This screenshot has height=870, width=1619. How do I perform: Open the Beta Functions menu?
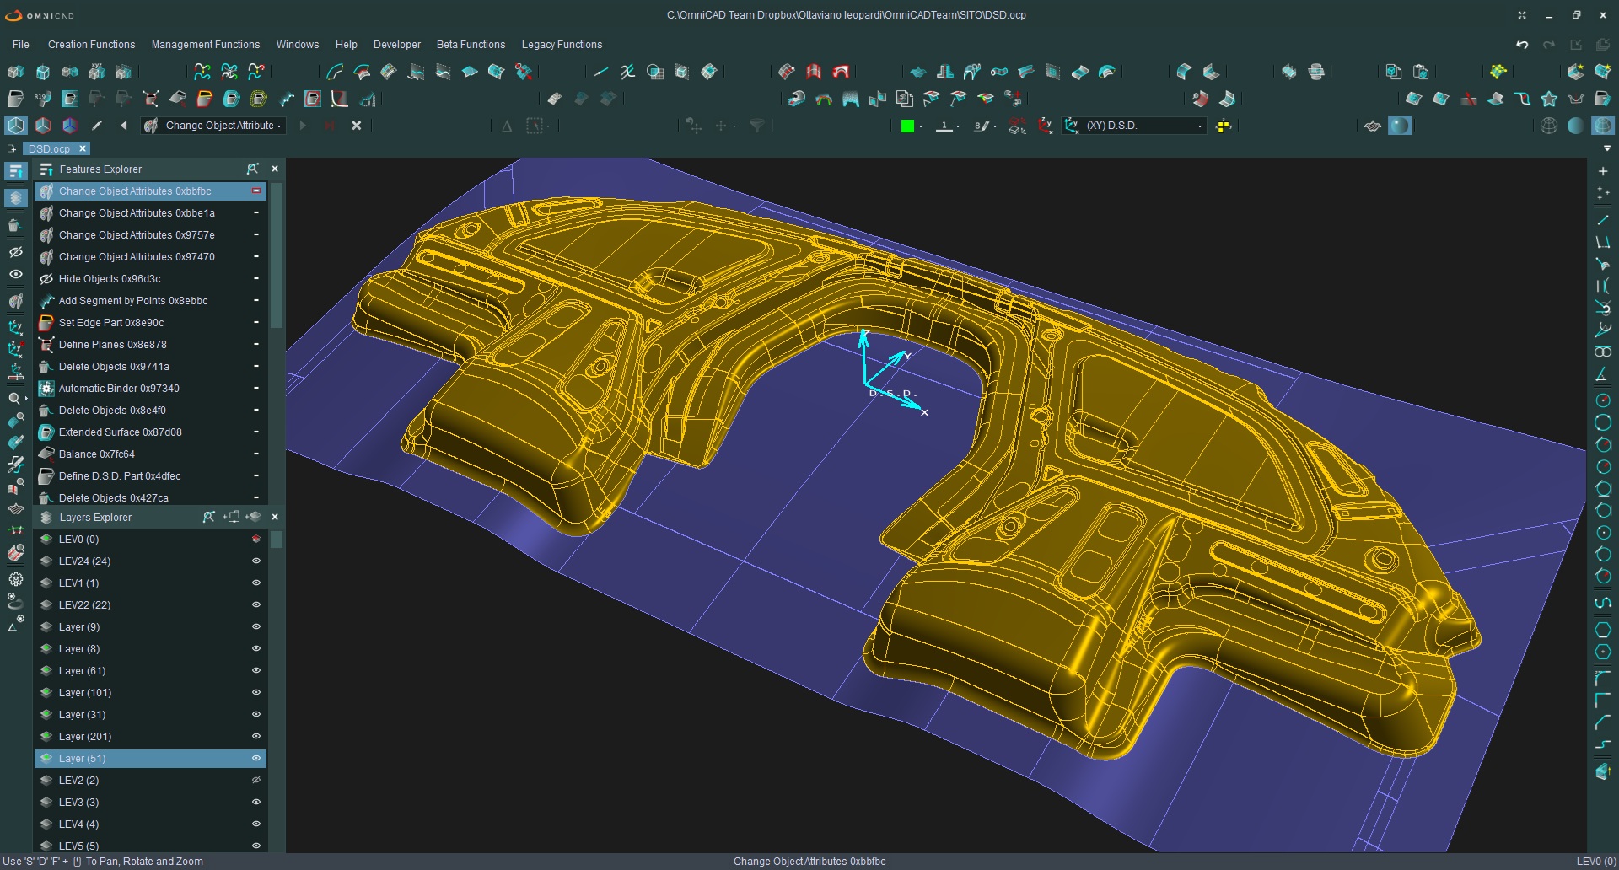[471, 45]
